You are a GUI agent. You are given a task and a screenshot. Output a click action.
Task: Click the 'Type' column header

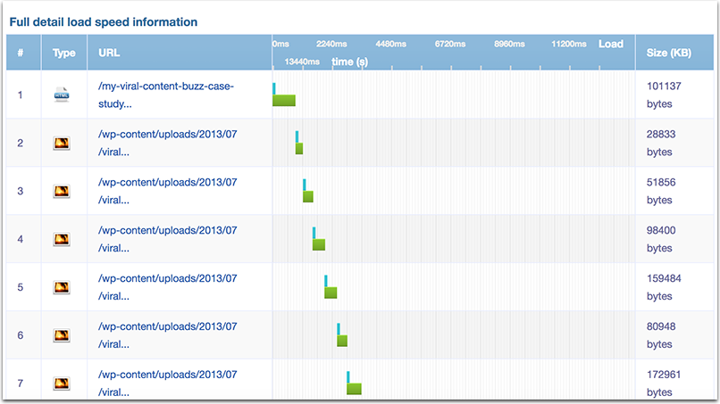[63, 53]
